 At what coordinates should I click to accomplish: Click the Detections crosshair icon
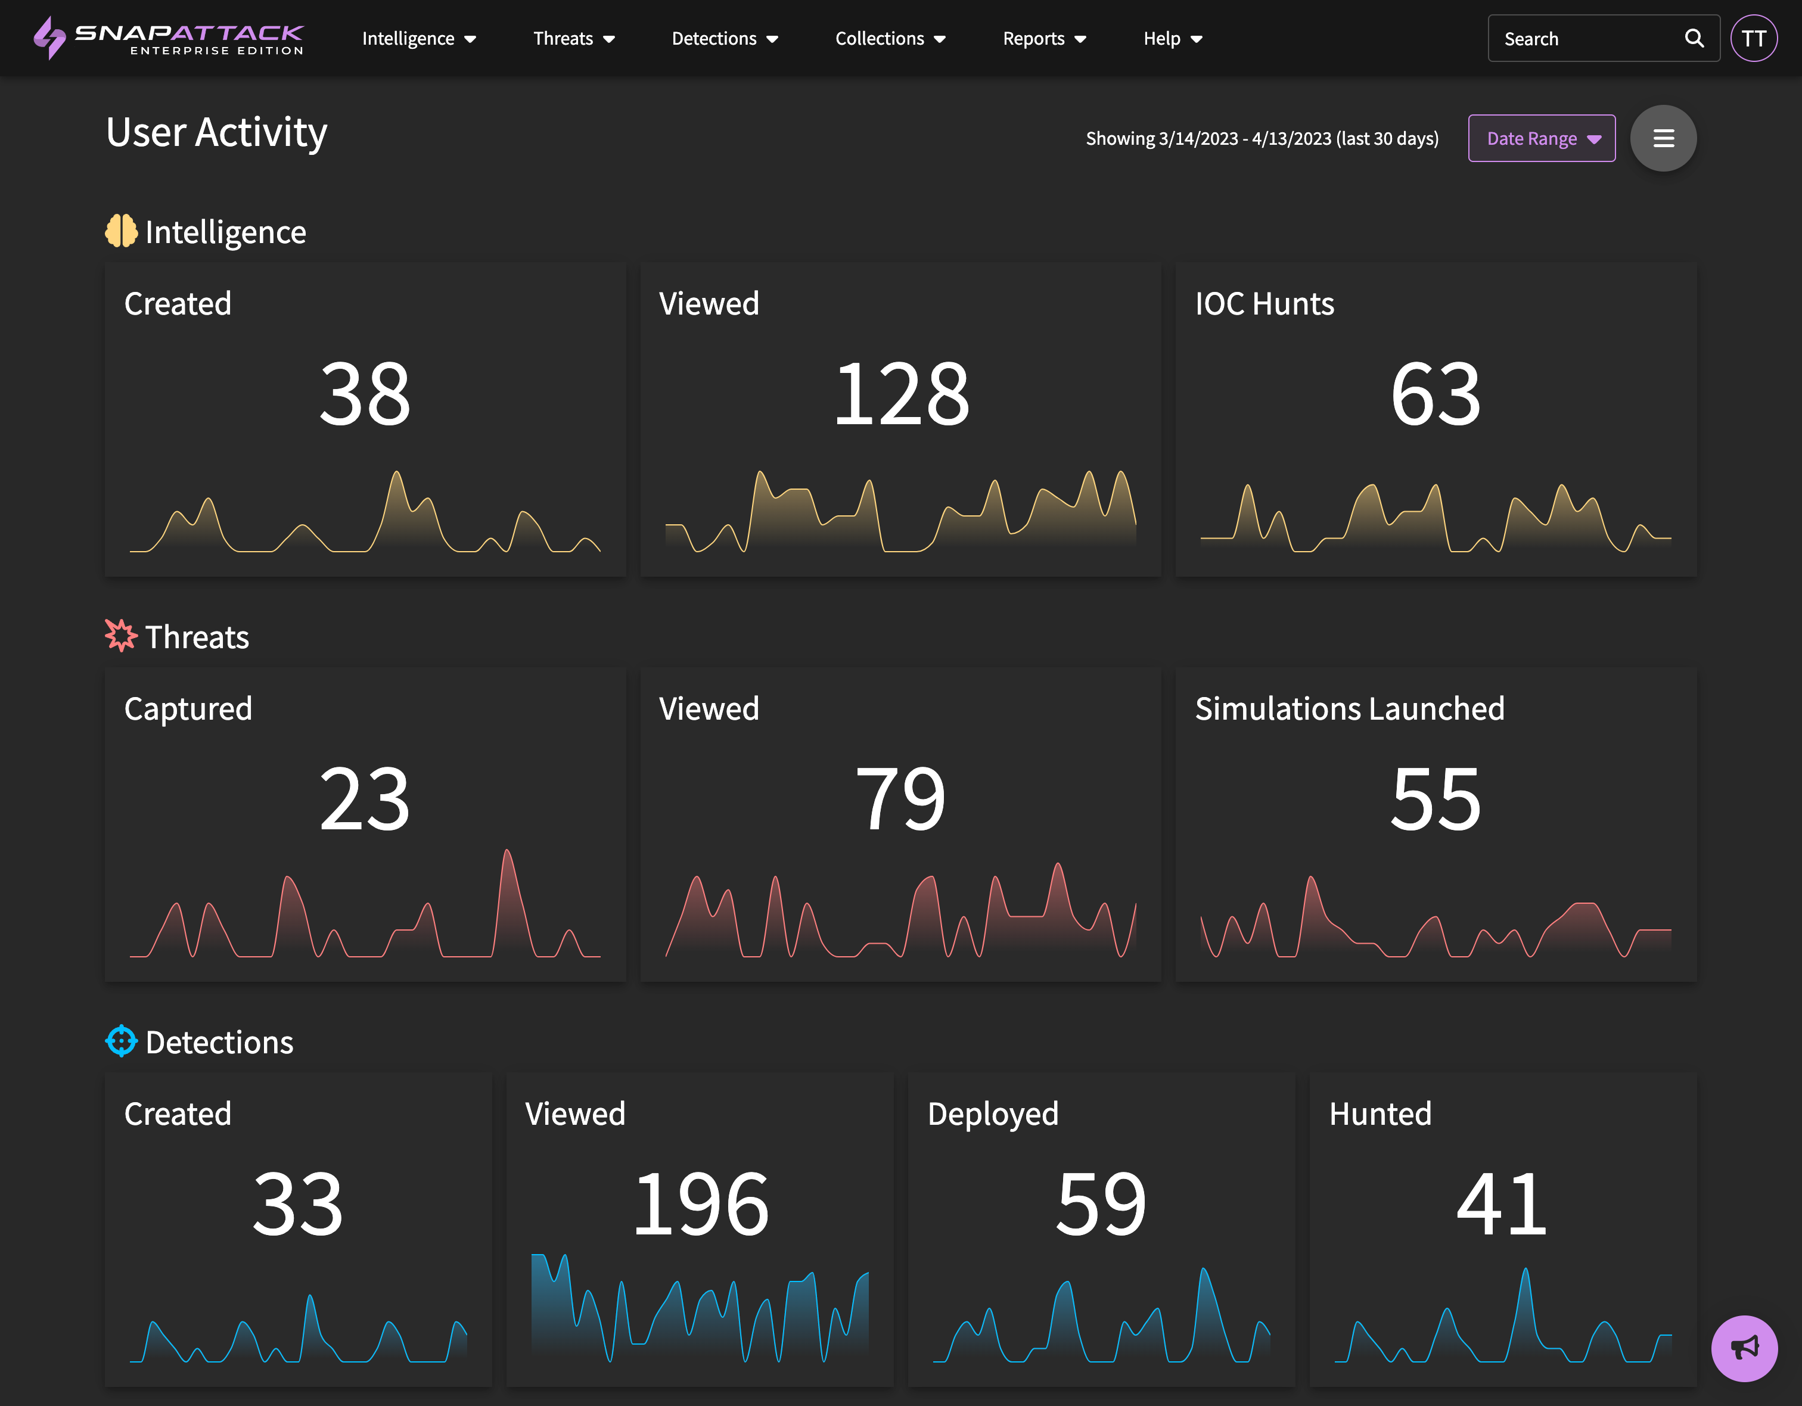pos(122,1041)
